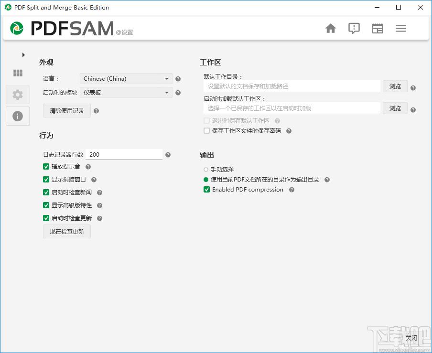
Task: Show help next to 清除使用记录 button
Action: point(96,111)
